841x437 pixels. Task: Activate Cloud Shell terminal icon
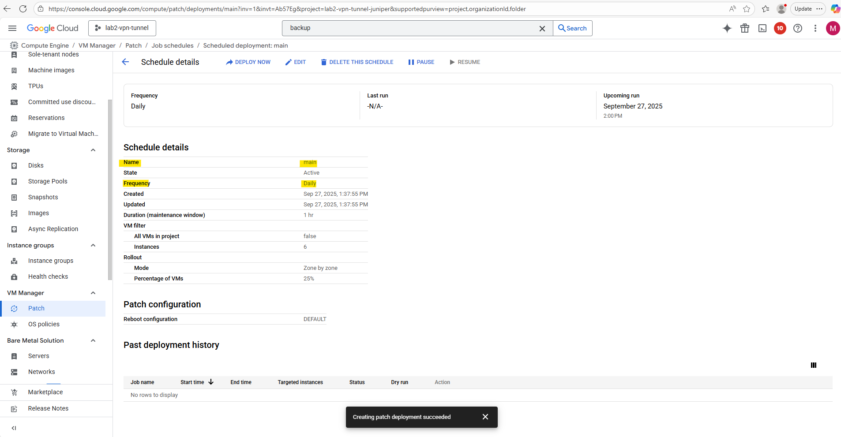[762, 28]
